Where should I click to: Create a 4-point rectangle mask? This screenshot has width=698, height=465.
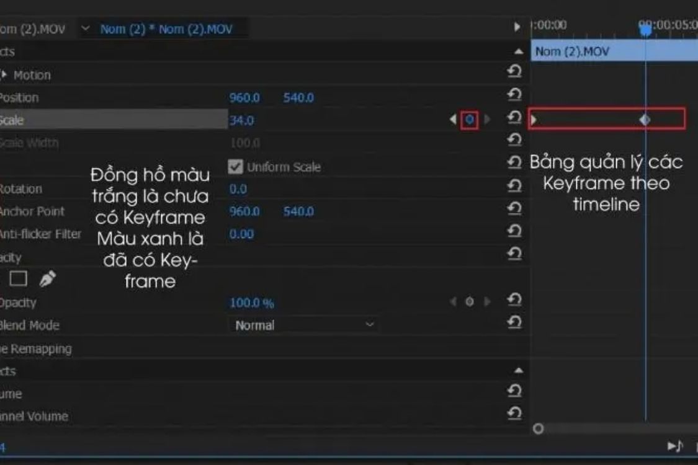[x=18, y=280]
